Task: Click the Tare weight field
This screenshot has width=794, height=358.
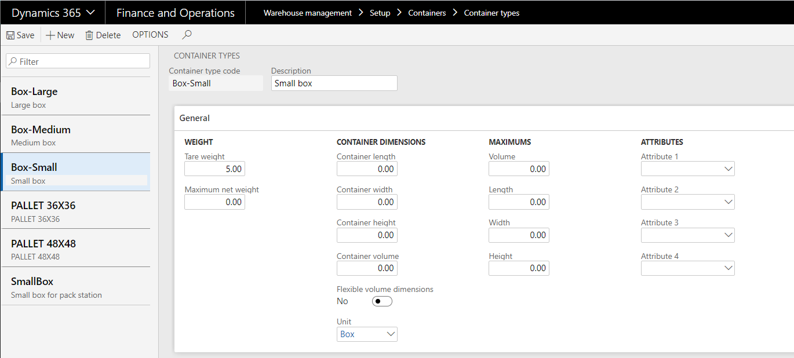Action: [214, 169]
